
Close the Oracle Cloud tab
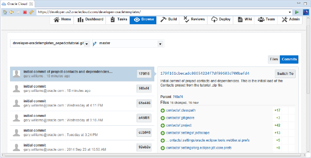31,4
